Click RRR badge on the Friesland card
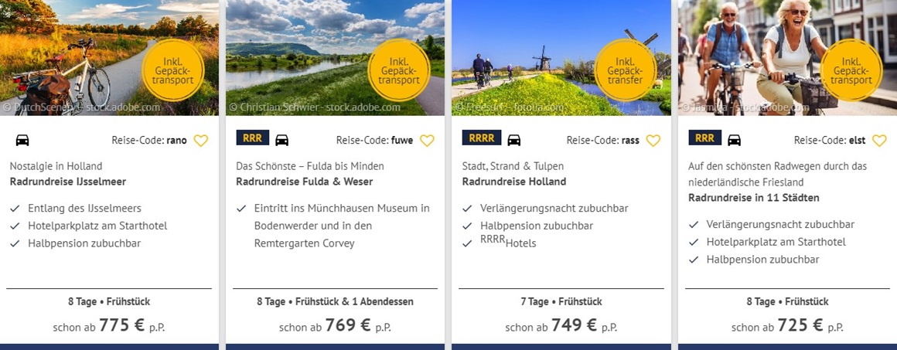The height and width of the screenshot is (350, 897). pos(704,138)
